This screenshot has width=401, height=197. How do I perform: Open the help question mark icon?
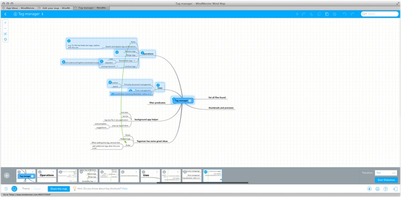pos(385,189)
